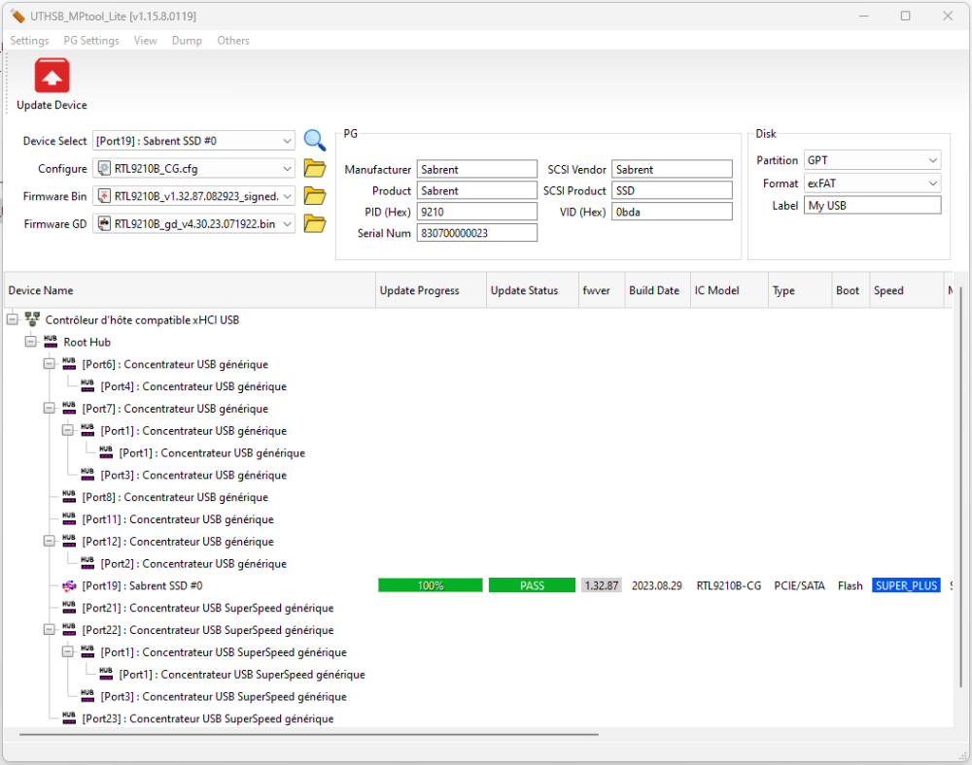Open the Device Select dropdown
Viewport: 972px width, 765px height.
(285, 141)
